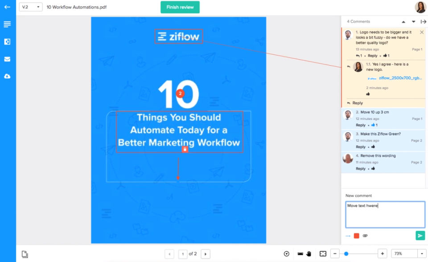Go to previous comment arrow up

pos(403,22)
